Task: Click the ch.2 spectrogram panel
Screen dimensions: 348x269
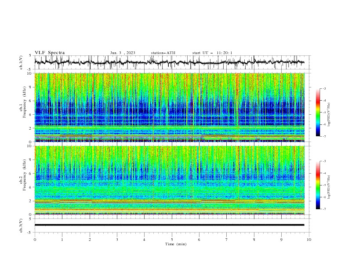Action: (170, 180)
